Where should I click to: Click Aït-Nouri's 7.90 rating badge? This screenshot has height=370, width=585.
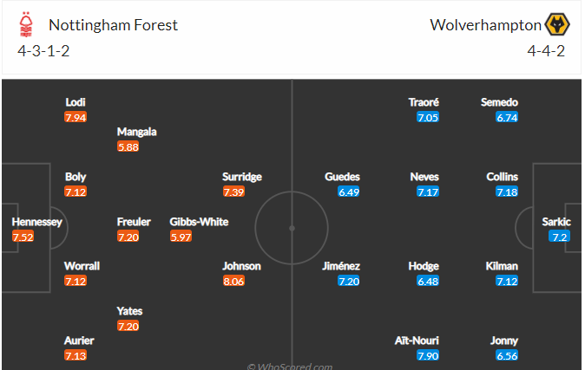[x=428, y=355]
